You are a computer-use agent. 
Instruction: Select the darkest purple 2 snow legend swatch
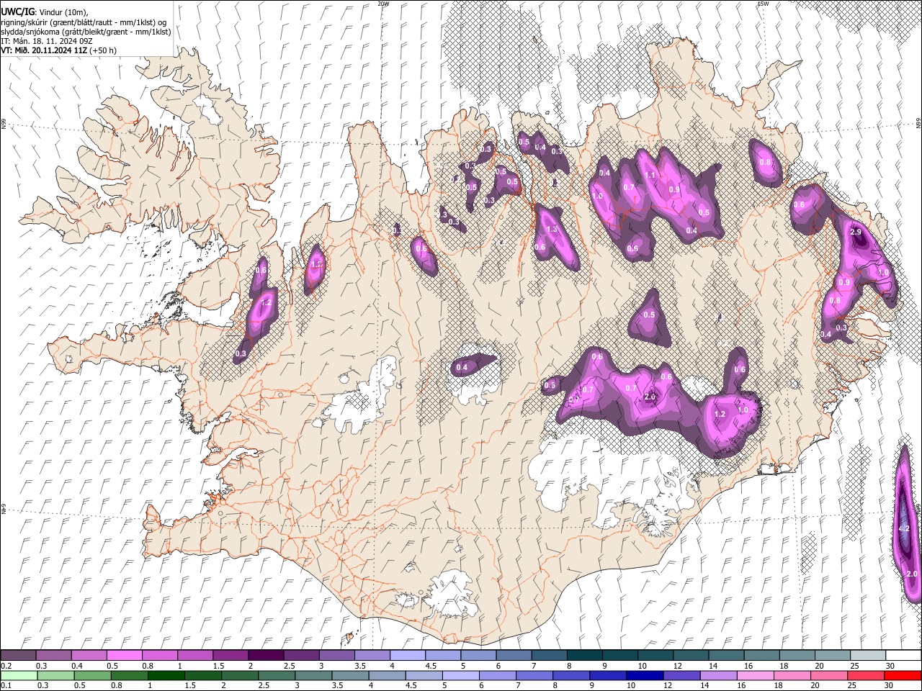265,656
